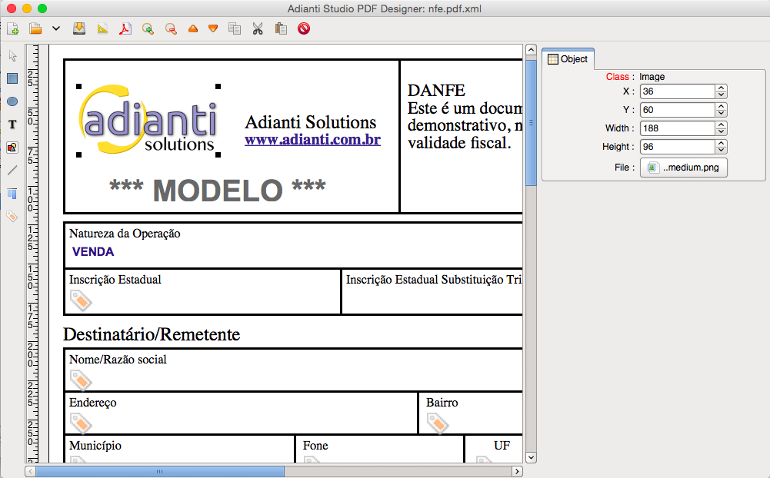This screenshot has height=478, width=770.
Task: Click the "validade fiscal." text line
Action: tap(460, 143)
